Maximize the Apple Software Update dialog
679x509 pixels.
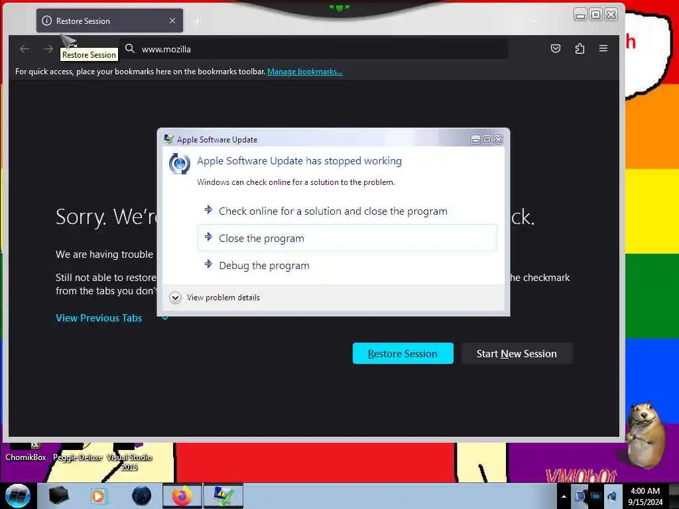pyautogui.click(x=487, y=139)
